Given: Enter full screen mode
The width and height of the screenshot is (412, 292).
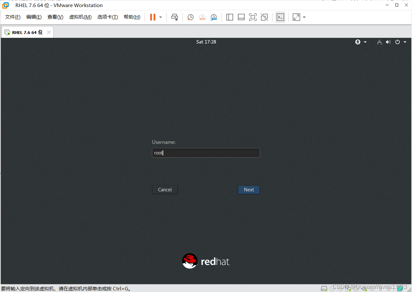Looking at the screenshot, I should point(253,17).
